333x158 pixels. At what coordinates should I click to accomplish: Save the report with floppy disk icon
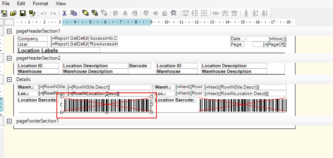point(23,13)
